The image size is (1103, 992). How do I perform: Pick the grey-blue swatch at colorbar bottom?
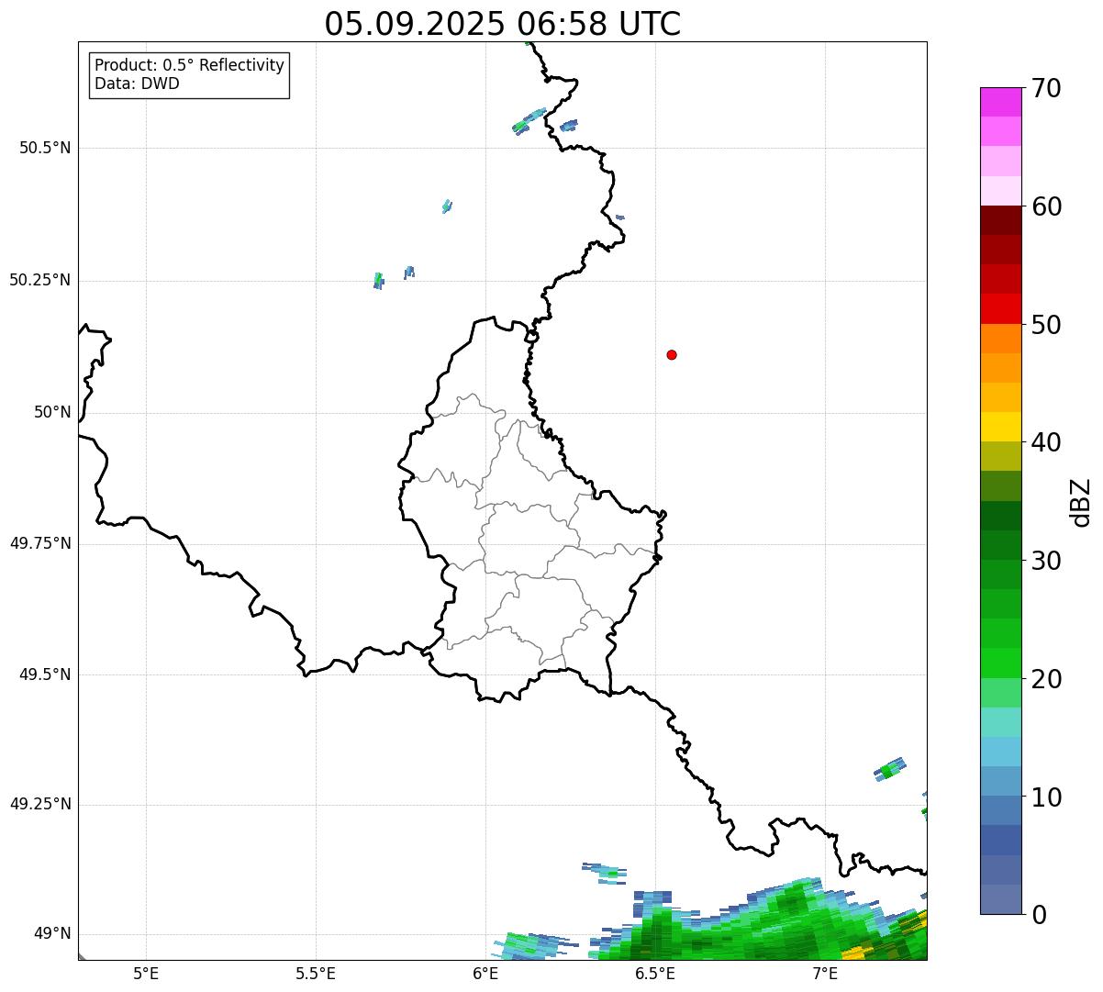coord(1000,899)
